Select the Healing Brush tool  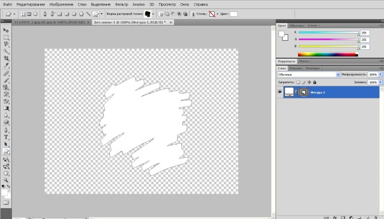pos(6,73)
